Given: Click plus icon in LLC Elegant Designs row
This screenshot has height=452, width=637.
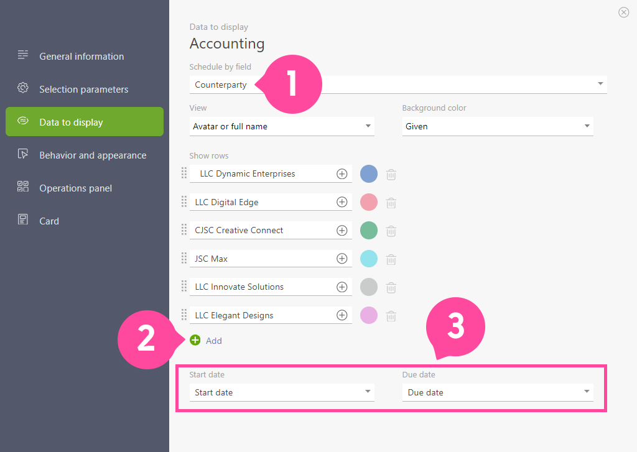Looking at the screenshot, I should pos(342,315).
